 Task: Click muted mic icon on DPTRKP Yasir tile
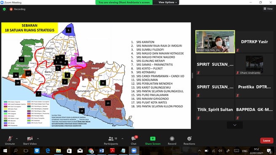click(x=238, y=50)
